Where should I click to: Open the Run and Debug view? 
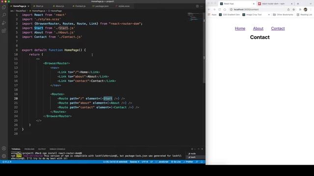click(4, 23)
